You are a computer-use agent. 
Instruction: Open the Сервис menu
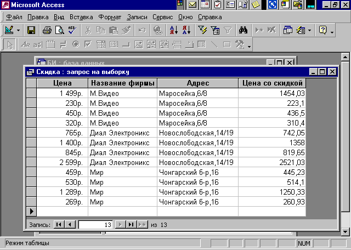(163, 17)
